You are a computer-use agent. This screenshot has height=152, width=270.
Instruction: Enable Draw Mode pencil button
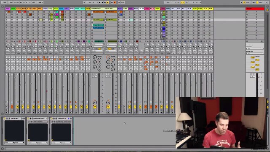point(242,3)
